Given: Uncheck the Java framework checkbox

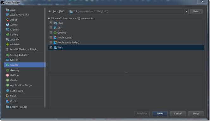Looking at the screenshot, I should tap(51, 22).
